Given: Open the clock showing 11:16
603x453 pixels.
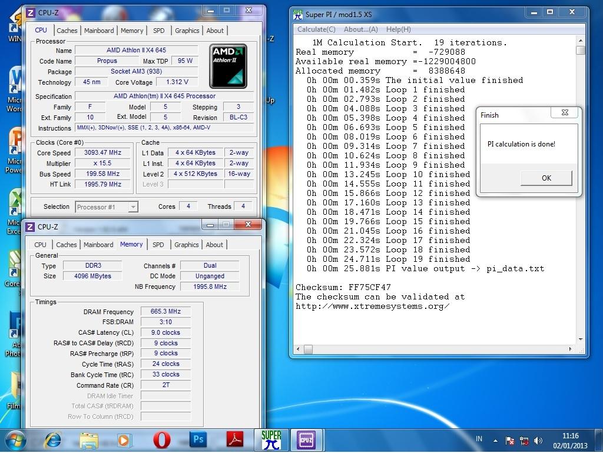Looking at the screenshot, I should pyautogui.click(x=570, y=441).
